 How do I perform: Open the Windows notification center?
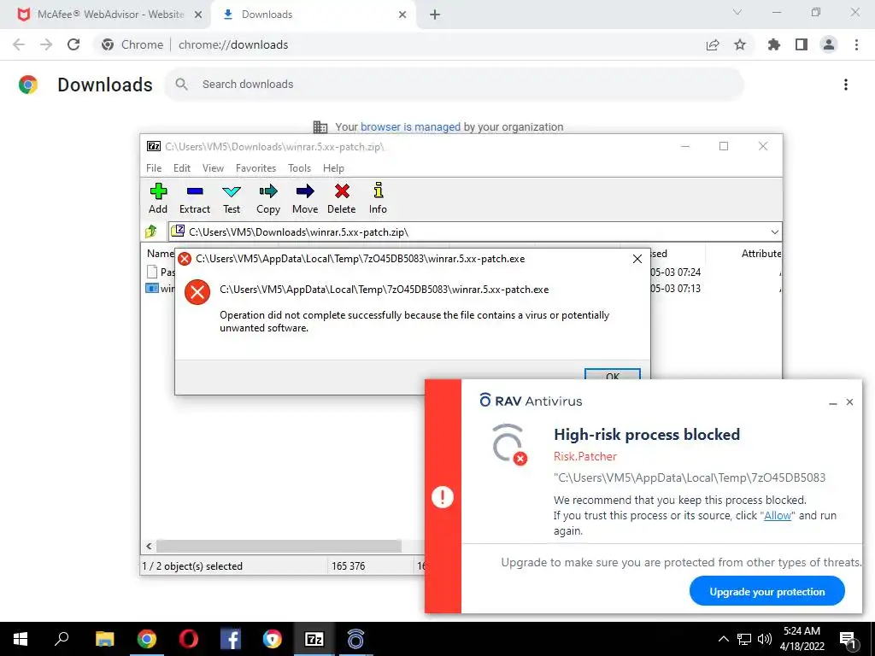pyautogui.click(x=848, y=639)
